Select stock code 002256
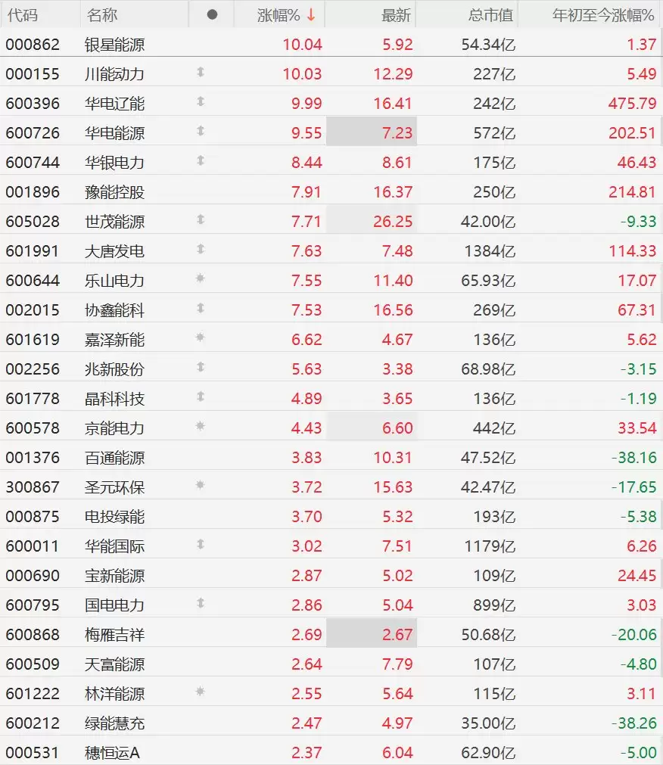 tap(33, 369)
